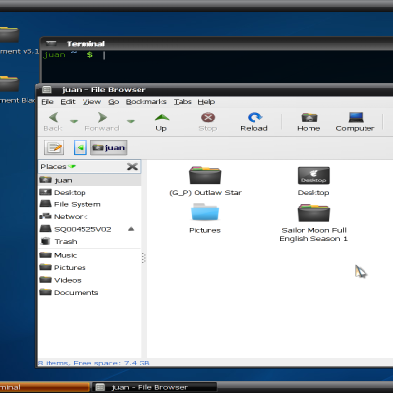Open the Forward history dropdown arrow
This screenshot has width=393, height=393.
click(x=131, y=121)
